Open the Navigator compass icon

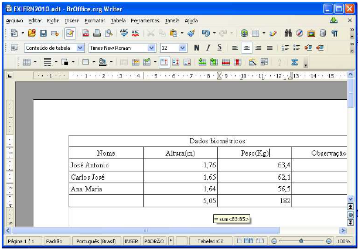299,33
